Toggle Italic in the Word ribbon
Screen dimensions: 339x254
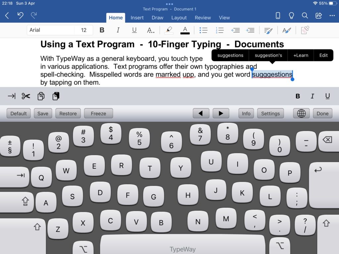click(x=118, y=30)
